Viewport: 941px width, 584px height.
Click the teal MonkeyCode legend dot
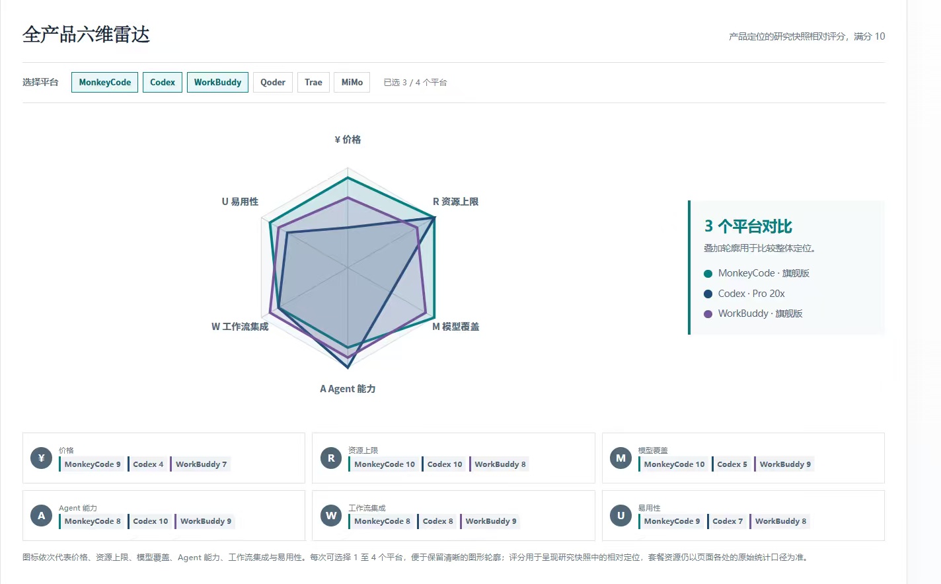click(x=708, y=274)
